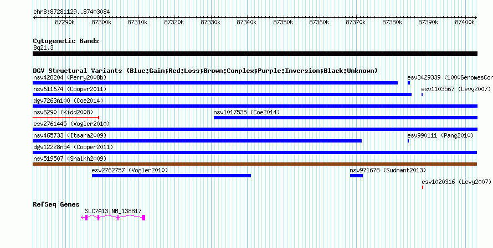
Task: Click the 87340k ruler position
Action: tap(247, 22)
